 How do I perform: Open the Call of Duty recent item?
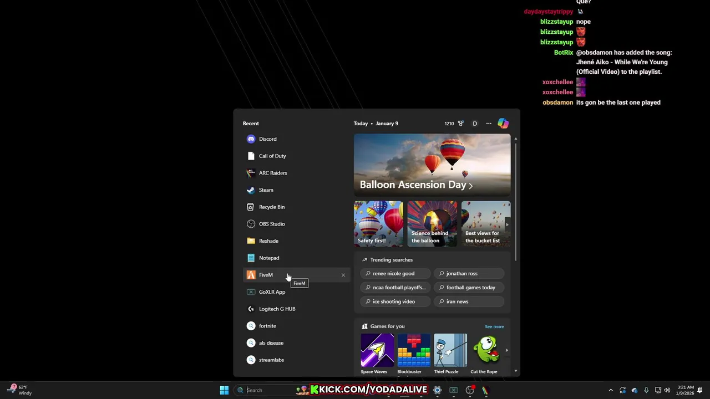tap(297, 156)
